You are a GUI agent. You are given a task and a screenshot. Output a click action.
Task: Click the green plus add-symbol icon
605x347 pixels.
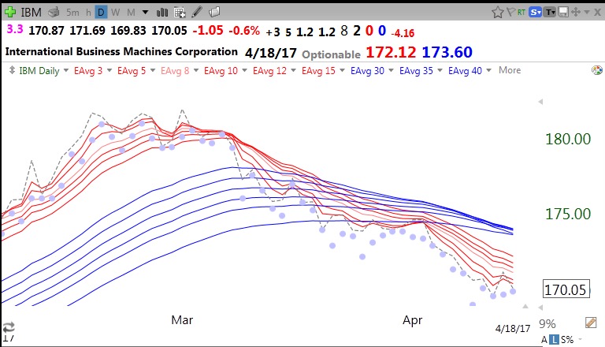(x=10, y=13)
